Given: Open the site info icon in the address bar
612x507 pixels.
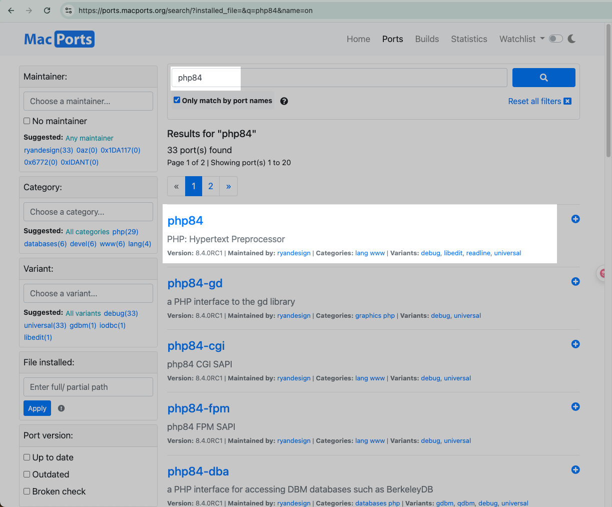Looking at the screenshot, I should (x=69, y=11).
